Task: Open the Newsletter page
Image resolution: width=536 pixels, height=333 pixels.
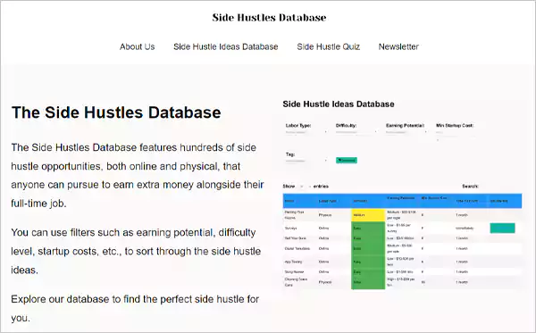Action: (x=398, y=46)
